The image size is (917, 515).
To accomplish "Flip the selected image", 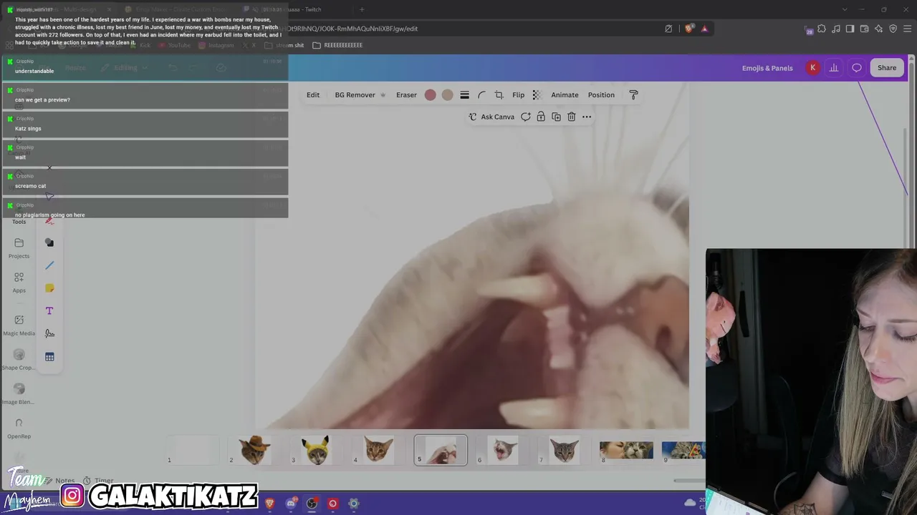I will point(518,95).
